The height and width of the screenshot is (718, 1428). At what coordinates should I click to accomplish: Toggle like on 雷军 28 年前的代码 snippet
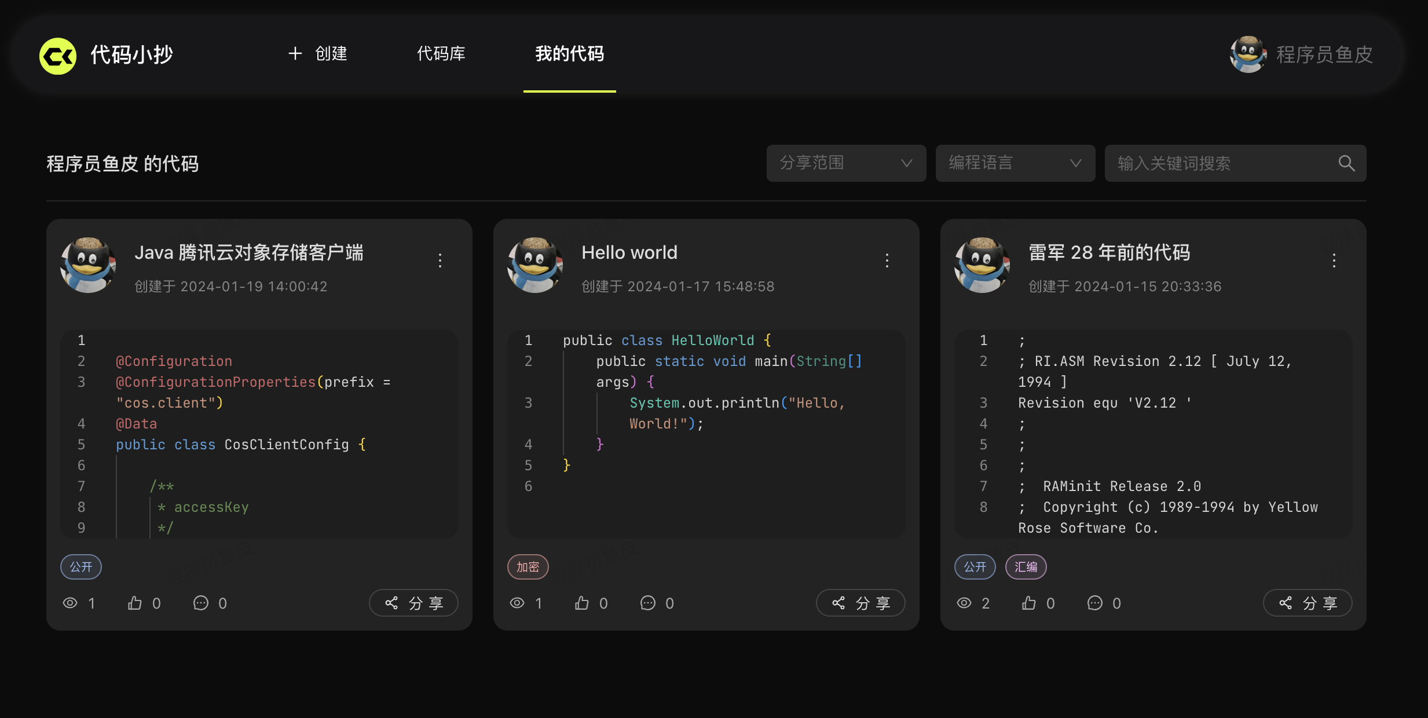(x=1029, y=603)
